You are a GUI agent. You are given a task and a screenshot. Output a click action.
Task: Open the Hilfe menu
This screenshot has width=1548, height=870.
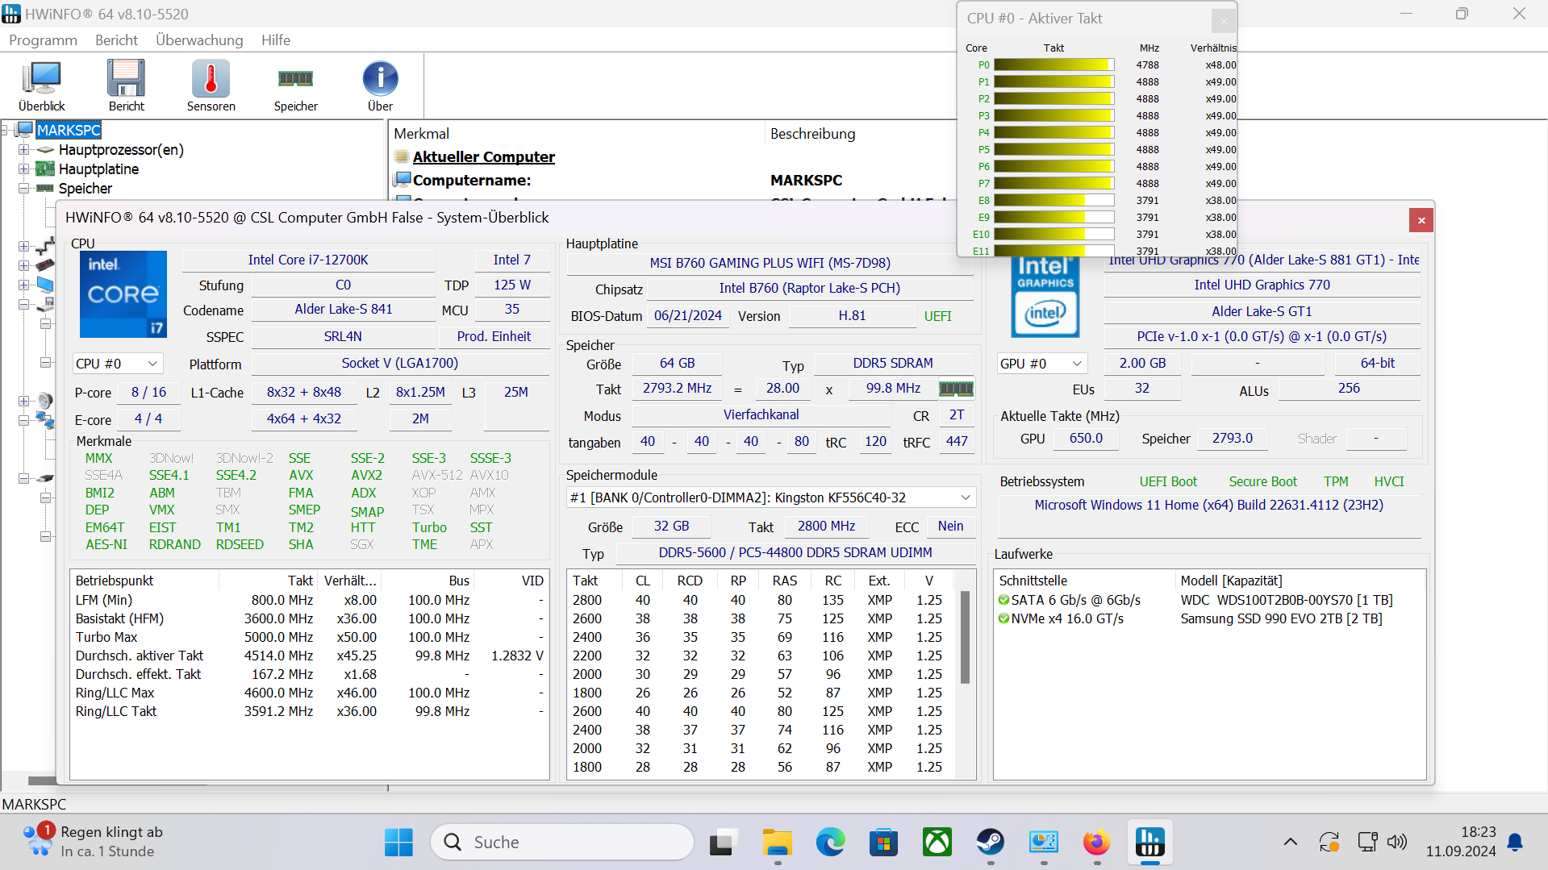276,40
